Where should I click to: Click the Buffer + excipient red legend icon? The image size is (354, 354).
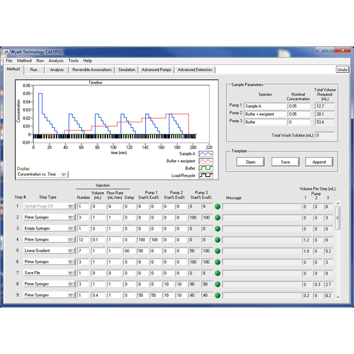(x=206, y=161)
